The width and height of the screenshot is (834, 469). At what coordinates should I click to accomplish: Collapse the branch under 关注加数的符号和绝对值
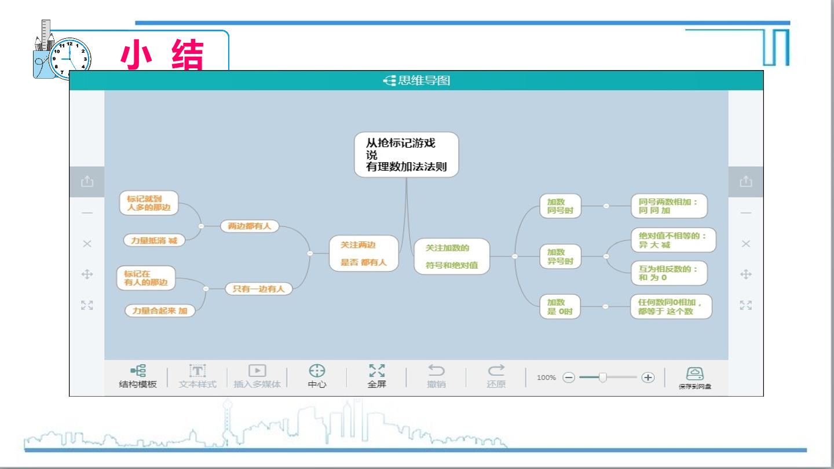pos(514,256)
